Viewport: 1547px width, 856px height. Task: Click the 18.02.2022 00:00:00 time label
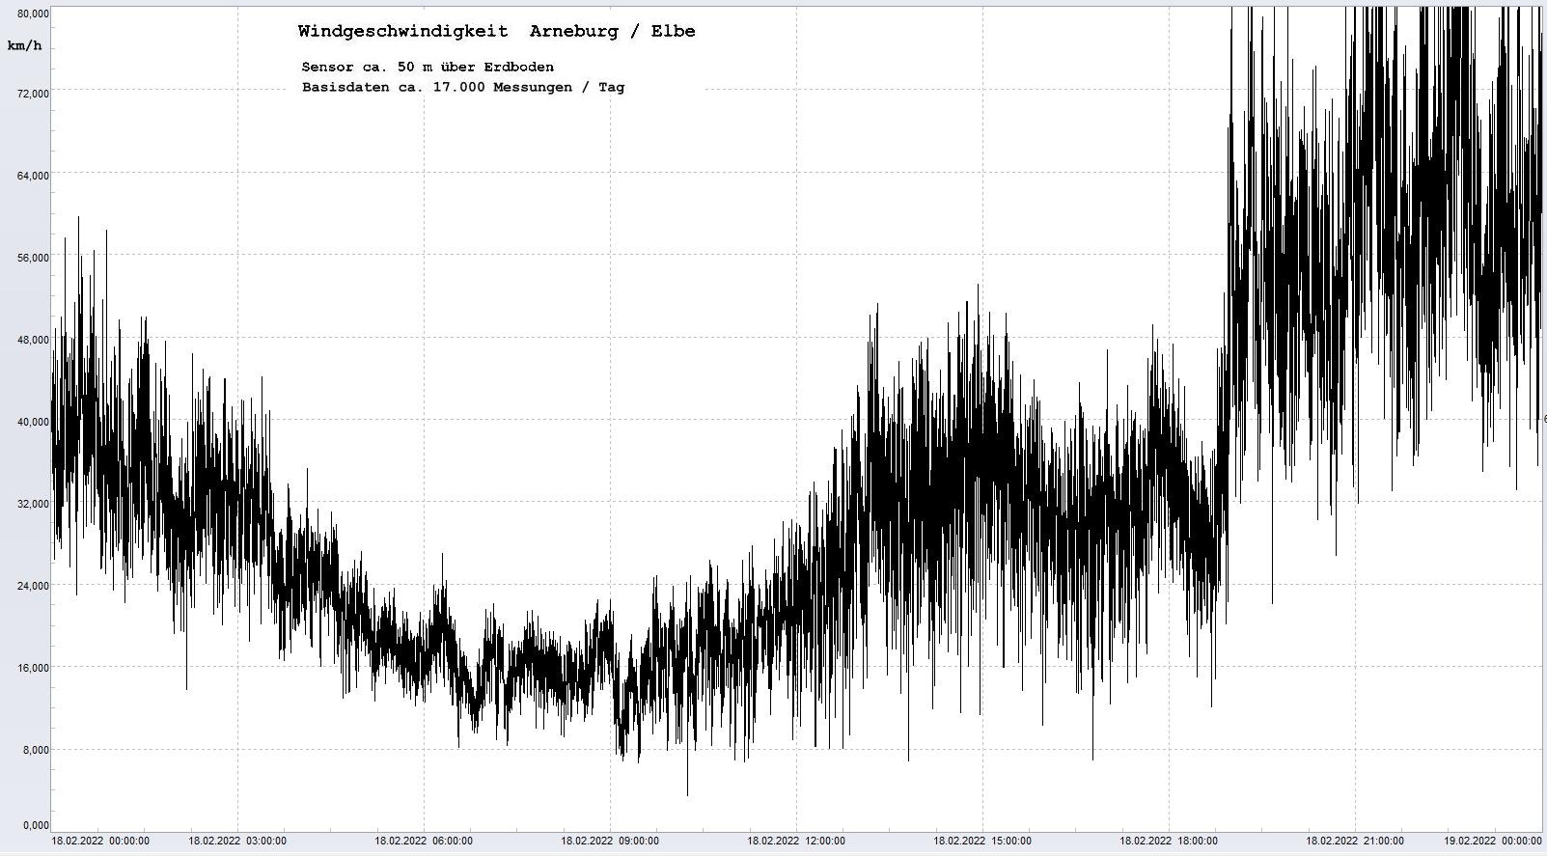100,842
